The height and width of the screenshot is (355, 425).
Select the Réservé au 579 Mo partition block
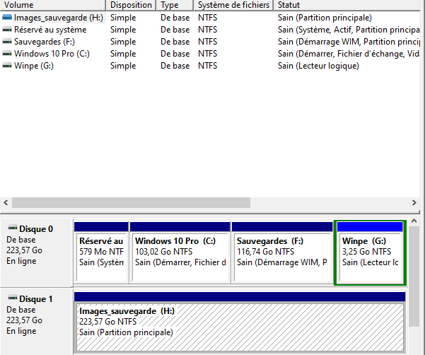click(101, 252)
